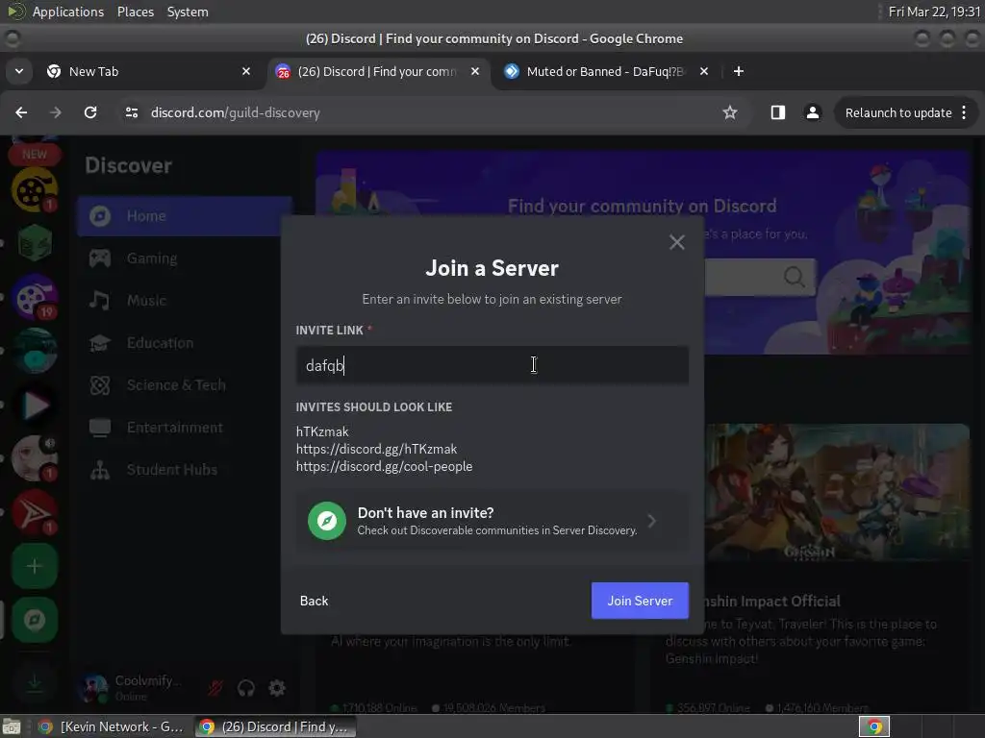
Task: Expand the Server Discovery chevron arrow
Action: click(x=652, y=521)
